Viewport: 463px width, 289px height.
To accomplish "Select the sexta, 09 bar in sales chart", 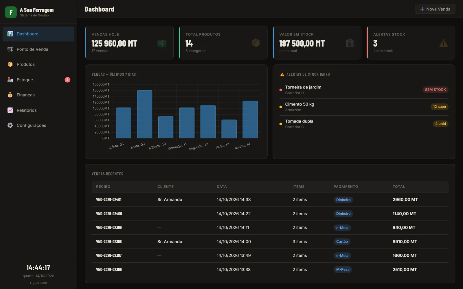I will 145,114.
